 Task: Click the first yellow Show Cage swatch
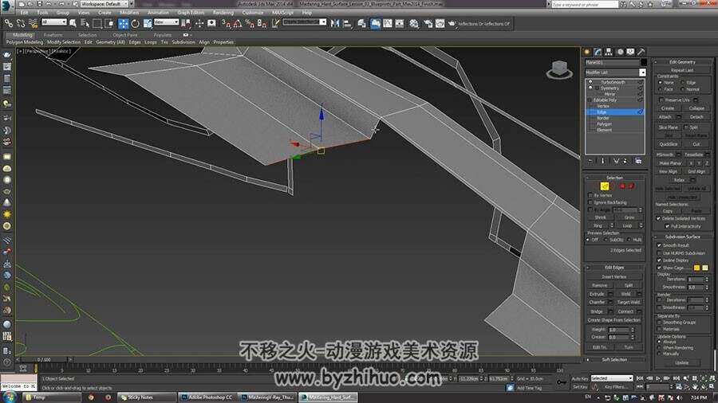[697, 268]
